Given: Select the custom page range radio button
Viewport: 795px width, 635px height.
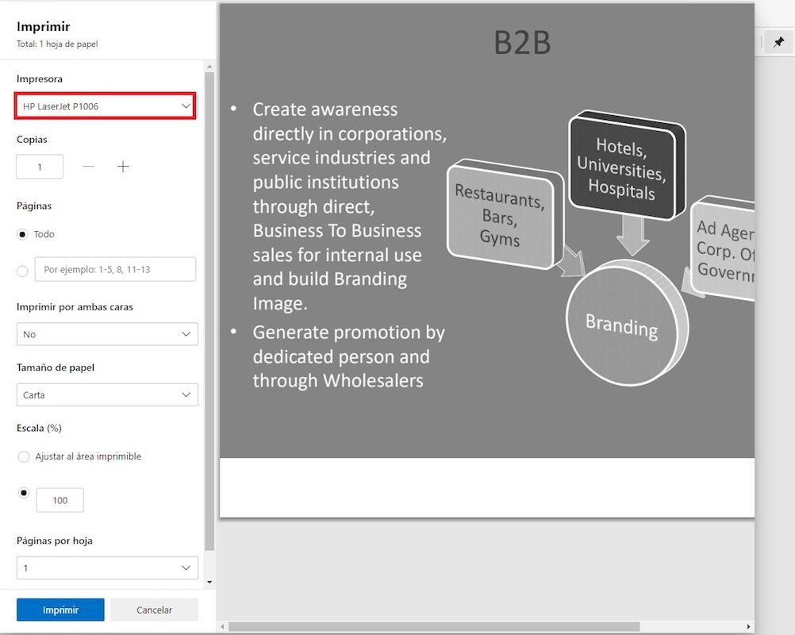Looking at the screenshot, I should [x=23, y=271].
